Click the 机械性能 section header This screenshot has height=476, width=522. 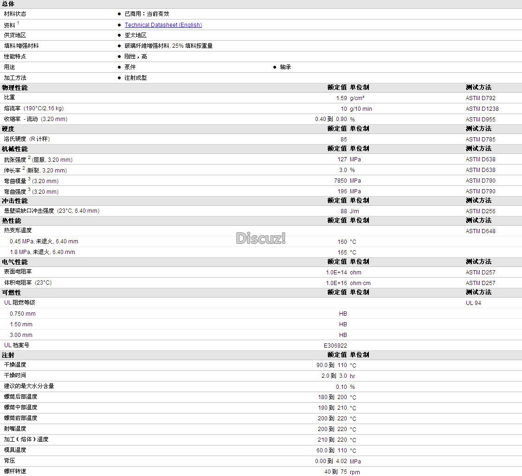[x=15, y=149]
